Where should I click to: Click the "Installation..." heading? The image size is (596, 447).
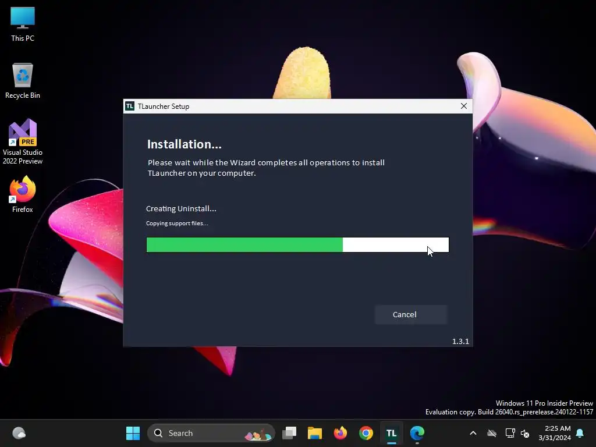click(x=185, y=144)
